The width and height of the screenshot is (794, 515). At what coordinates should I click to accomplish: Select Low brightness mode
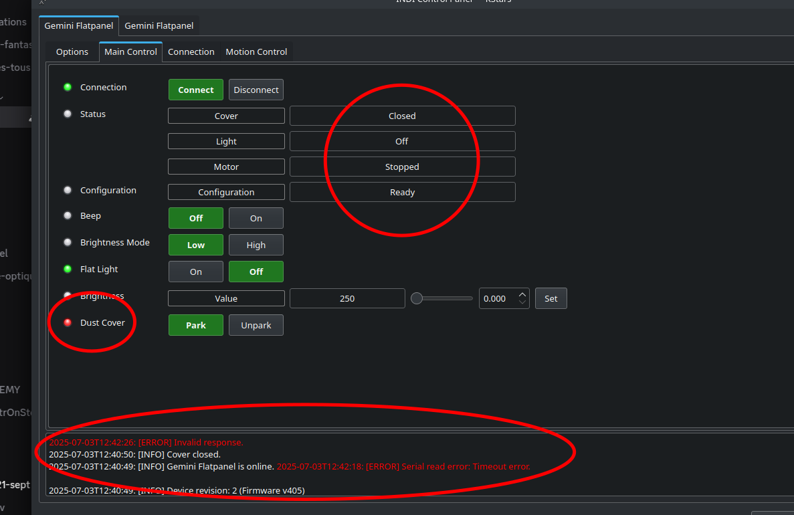[196, 245]
